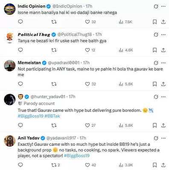Click Indic Opinion's profile picture

click(10, 9)
